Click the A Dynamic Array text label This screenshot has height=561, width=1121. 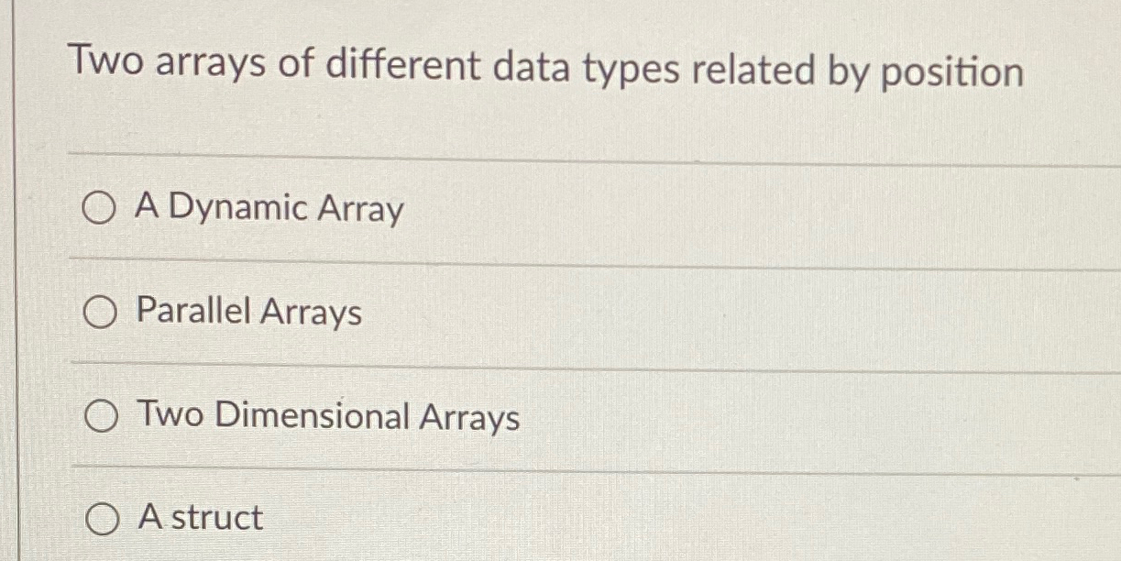[x=269, y=210]
